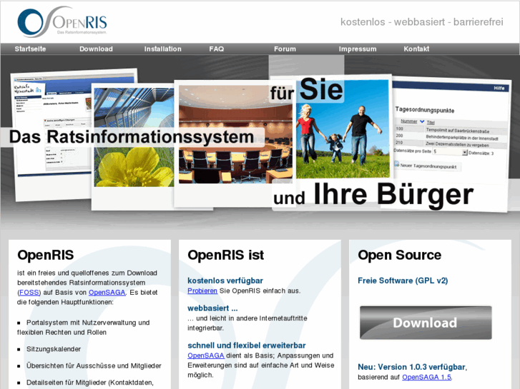Open the Installation page from the navigation

(163, 49)
